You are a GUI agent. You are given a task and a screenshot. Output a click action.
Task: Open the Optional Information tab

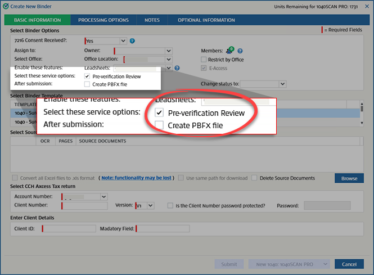[206, 20]
